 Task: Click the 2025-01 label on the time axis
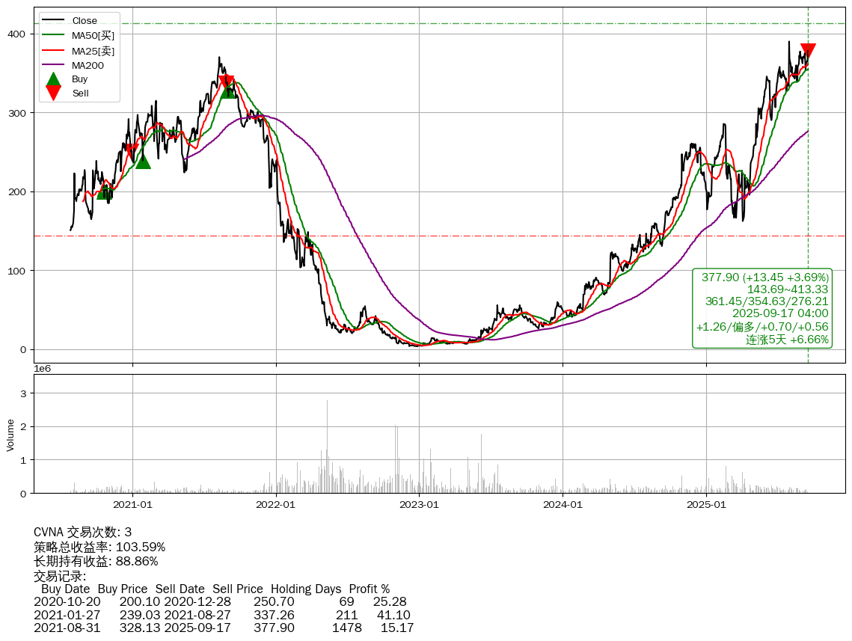point(707,505)
